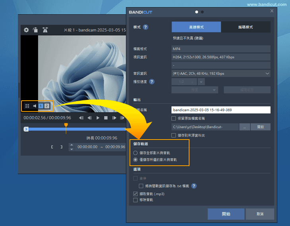Increase start time with up stepper arrow
The height and width of the screenshot is (226, 290).
click(x=72, y=145)
